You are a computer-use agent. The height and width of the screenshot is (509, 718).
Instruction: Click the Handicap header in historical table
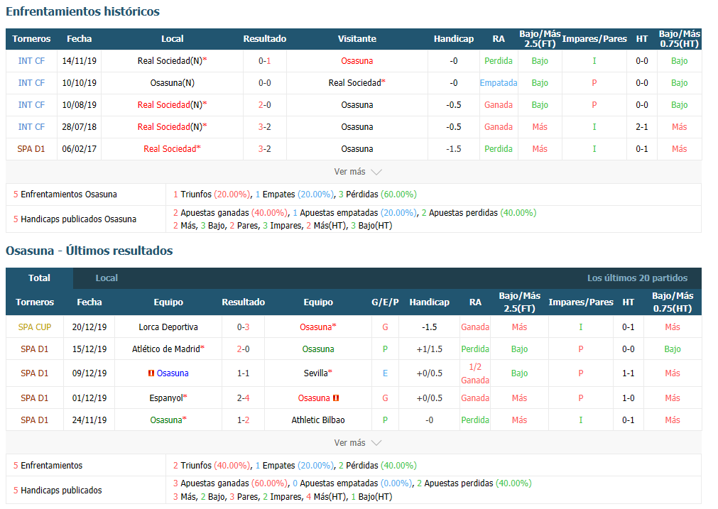453,39
